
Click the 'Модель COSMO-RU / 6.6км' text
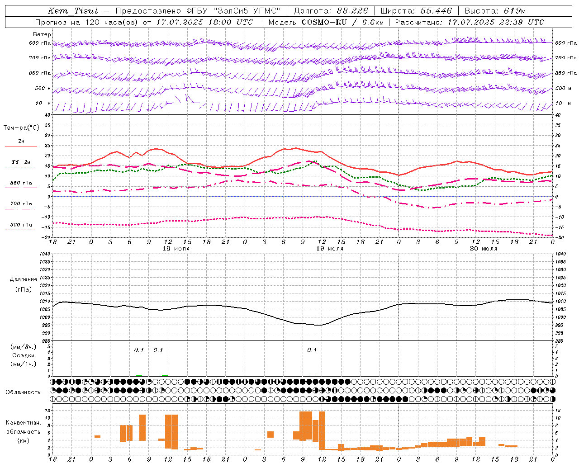coord(326,22)
